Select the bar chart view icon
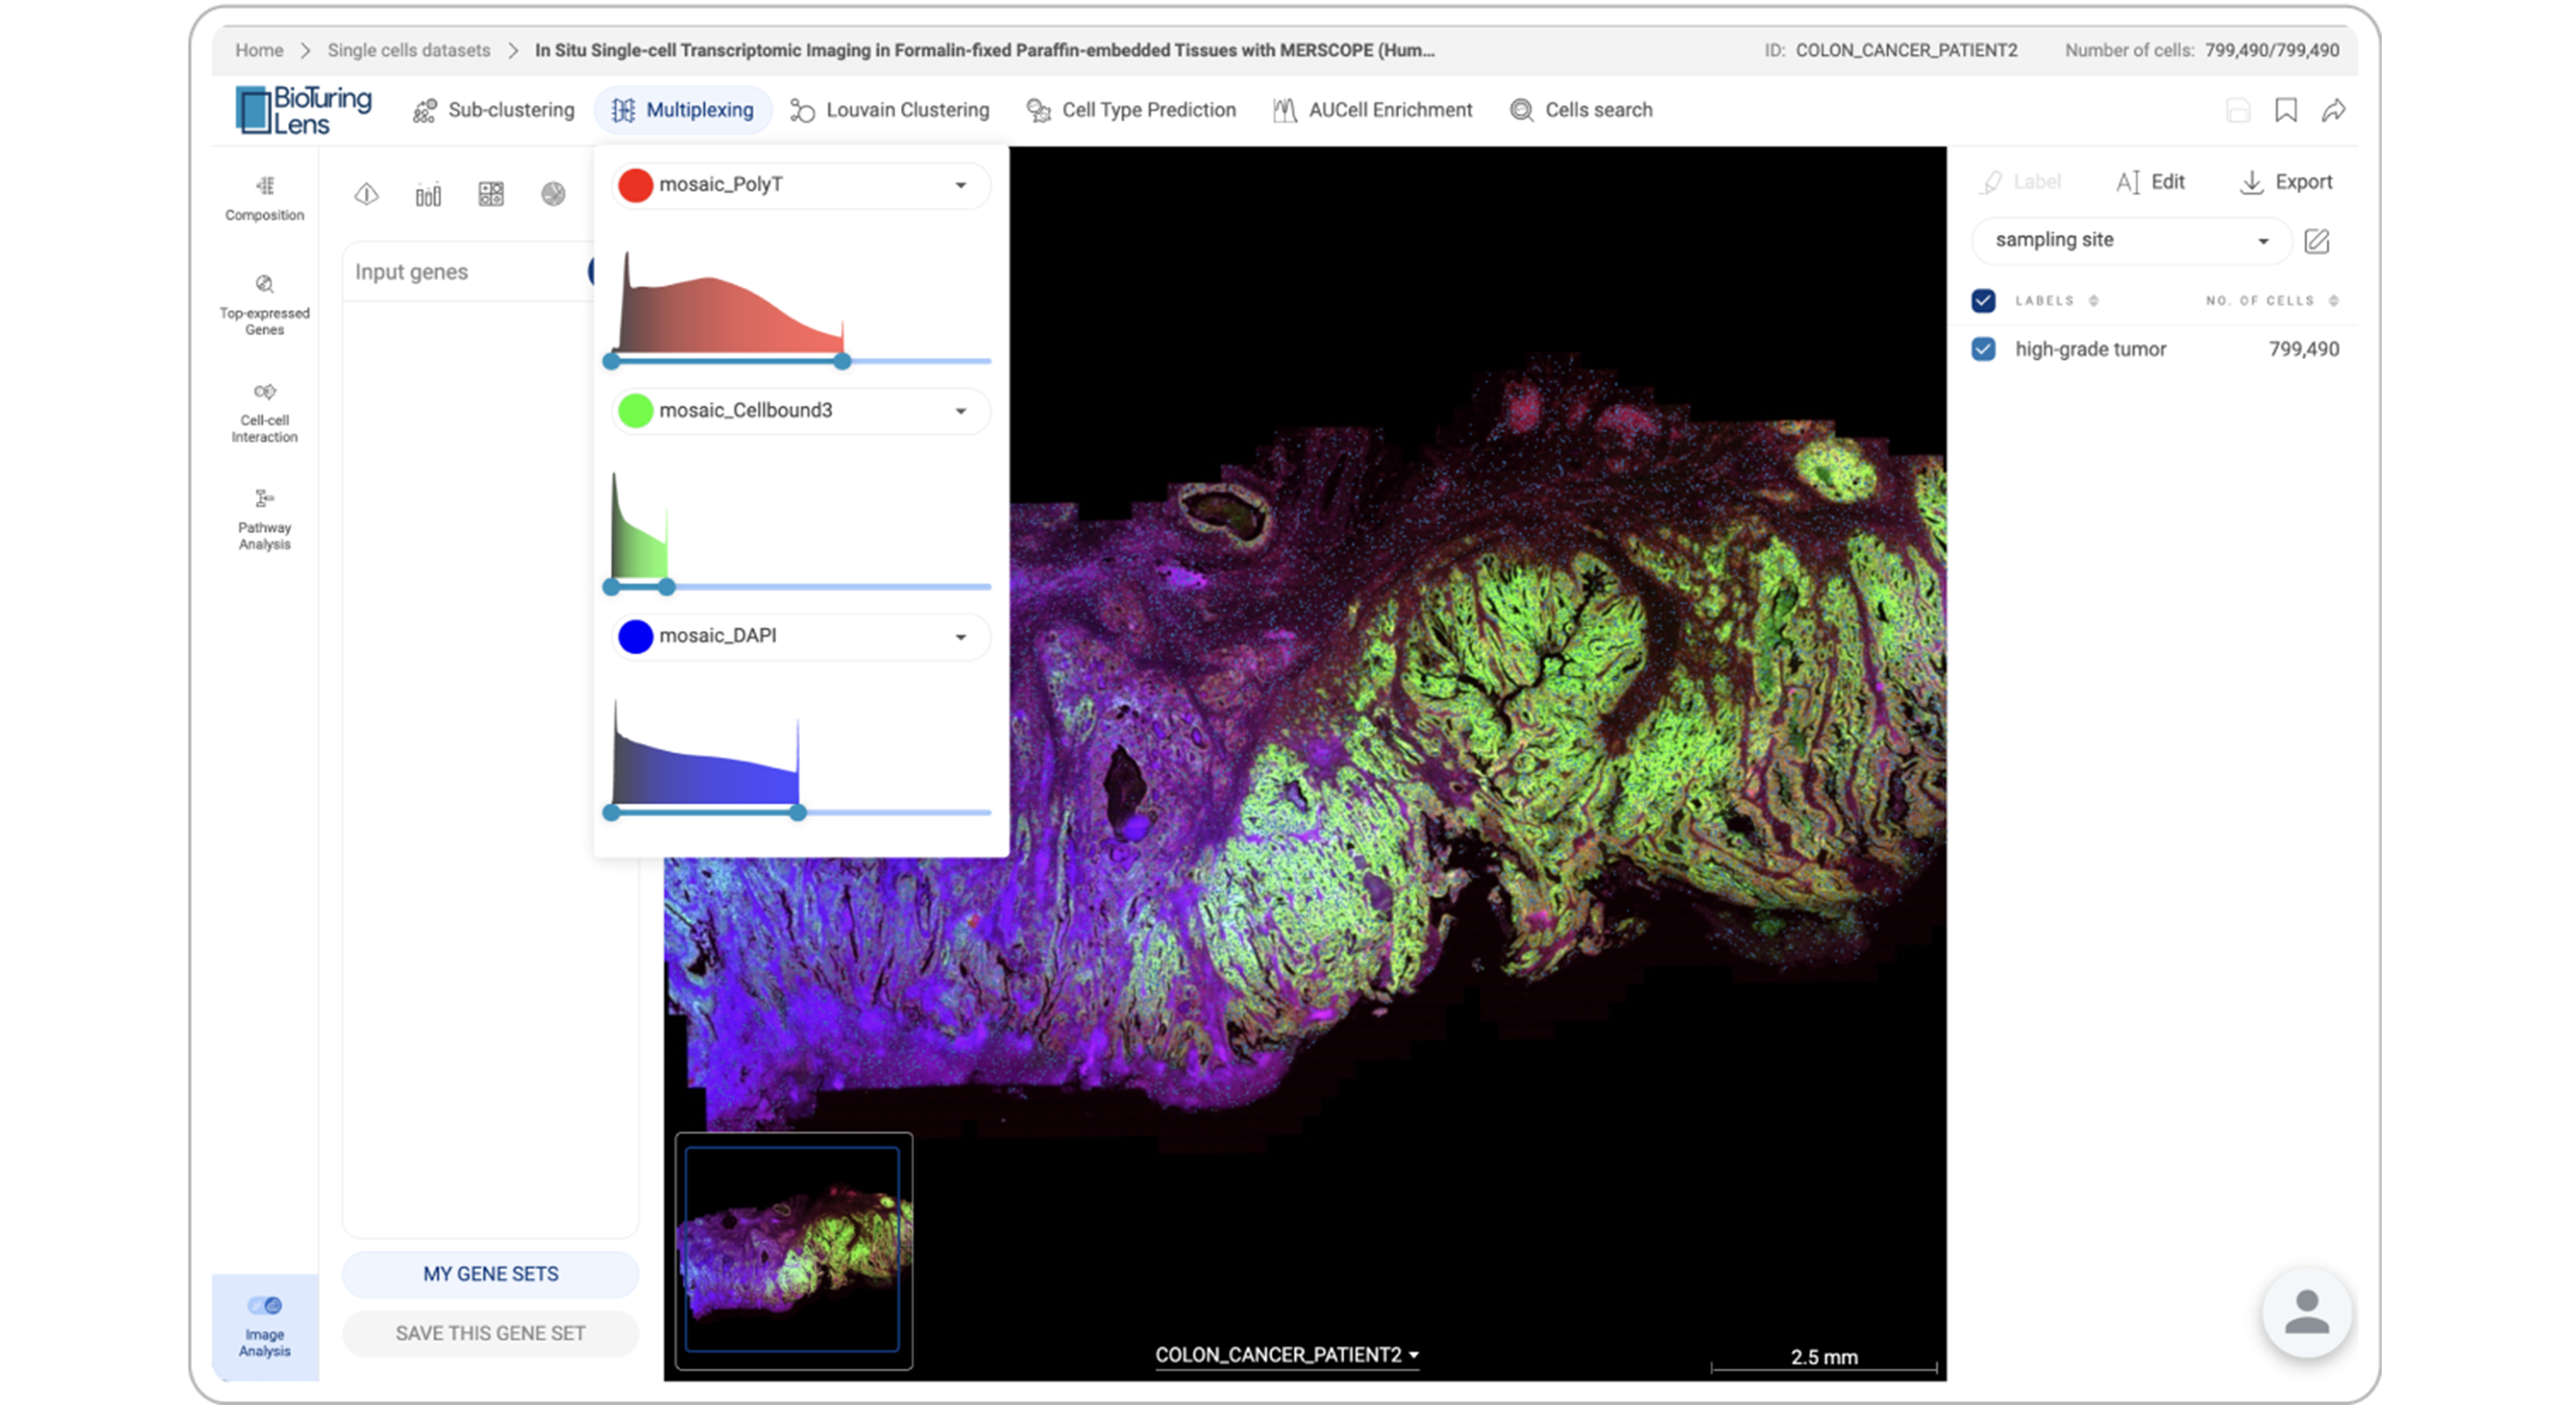 pyautogui.click(x=428, y=194)
